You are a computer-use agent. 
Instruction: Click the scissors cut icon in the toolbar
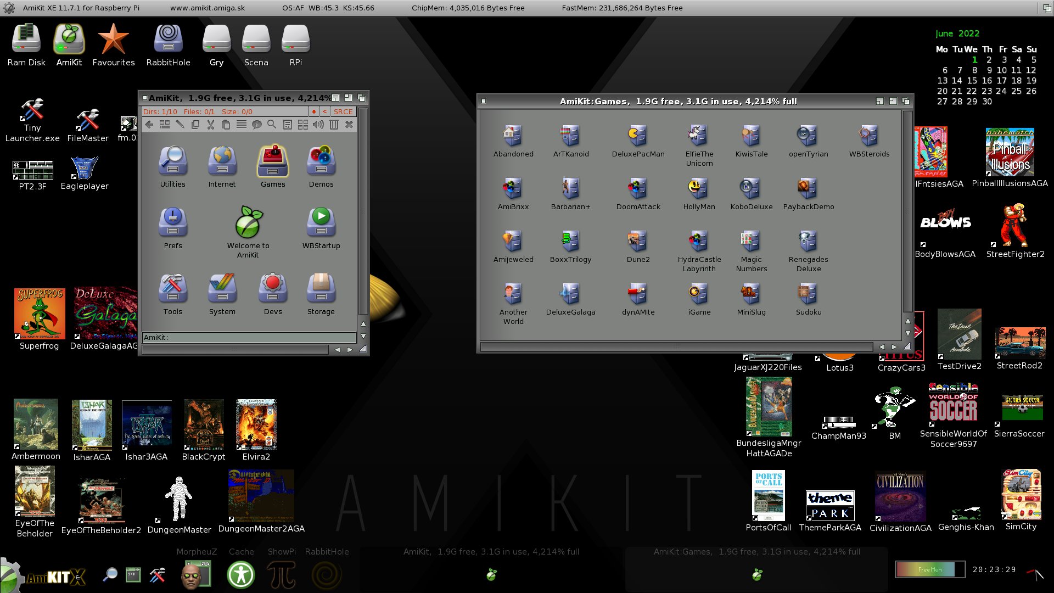click(210, 125)
